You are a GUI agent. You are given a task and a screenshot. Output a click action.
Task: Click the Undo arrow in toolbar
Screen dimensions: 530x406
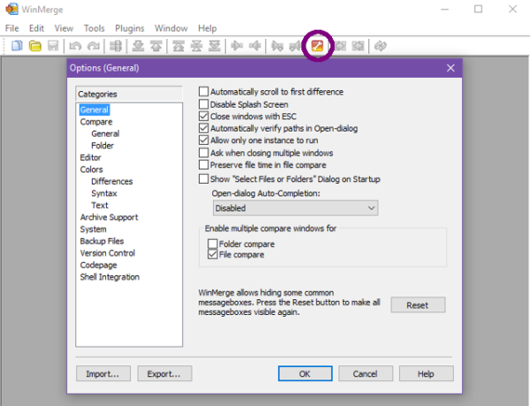coord(74,45)
